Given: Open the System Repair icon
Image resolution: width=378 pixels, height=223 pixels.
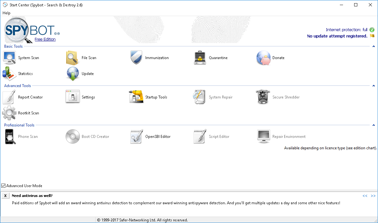Looking at the screenshot, I should tap(199, 97).
